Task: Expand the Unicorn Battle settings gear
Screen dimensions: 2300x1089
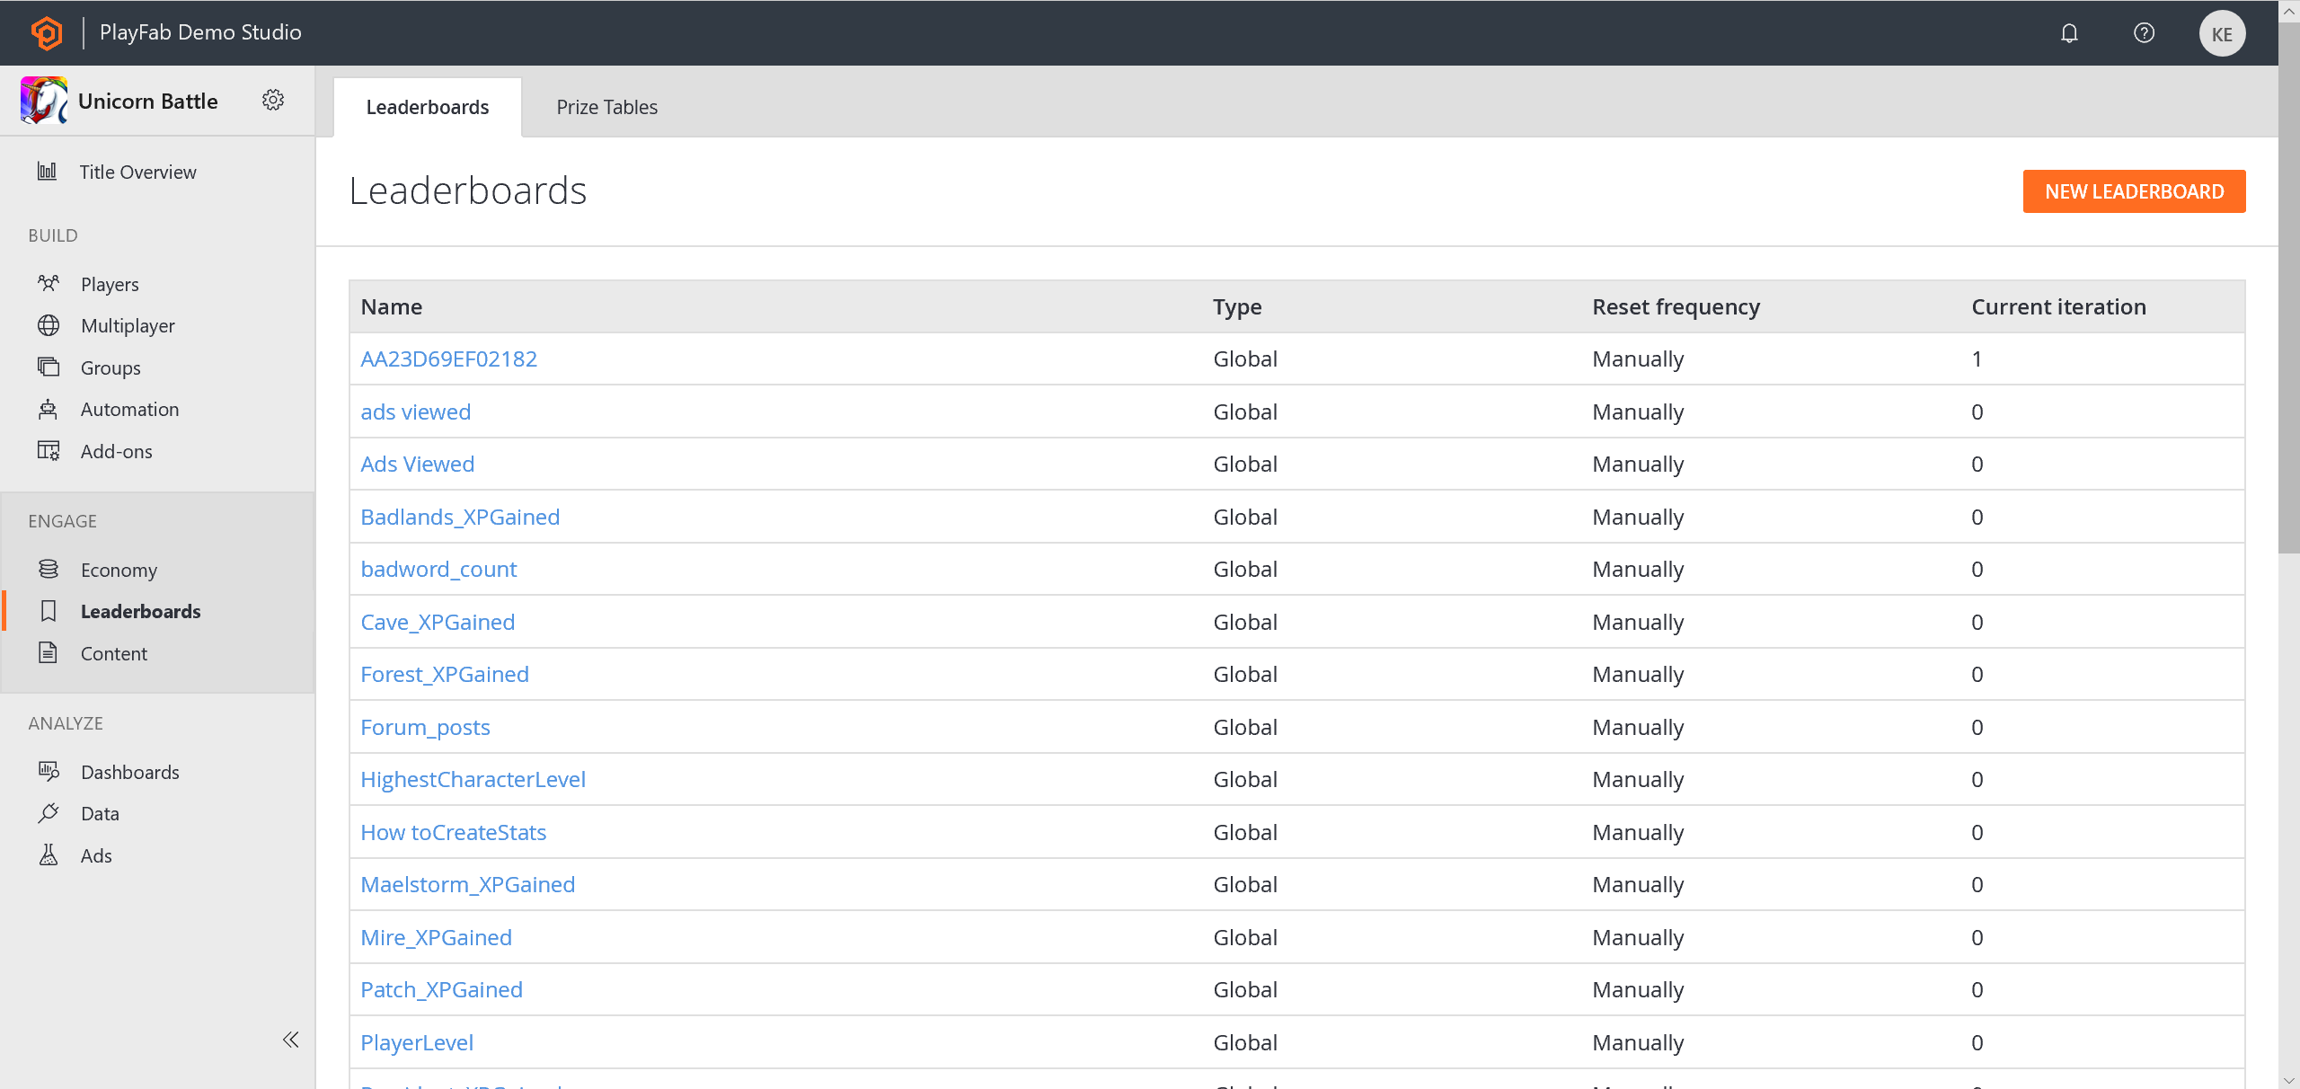Action: [274, 102]
